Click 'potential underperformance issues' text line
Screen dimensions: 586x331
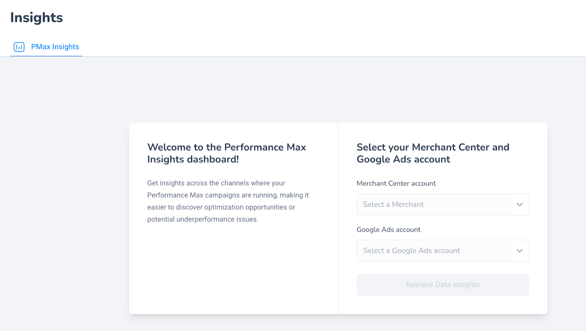pos(203,219)
